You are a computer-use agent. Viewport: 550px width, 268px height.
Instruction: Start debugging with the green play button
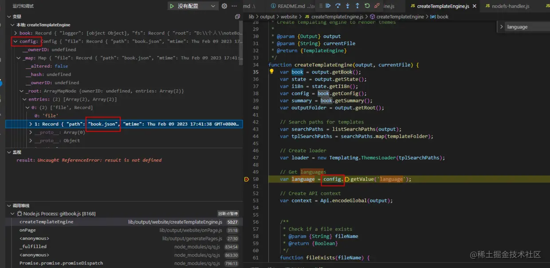coord(172,6)
